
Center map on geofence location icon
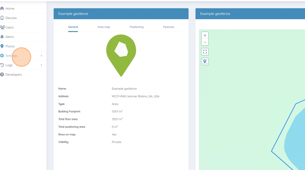205,62
